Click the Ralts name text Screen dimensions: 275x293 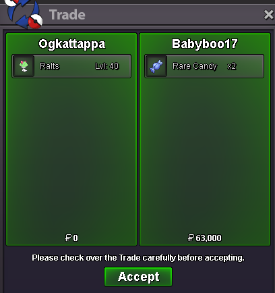click(x=49, y=66)
